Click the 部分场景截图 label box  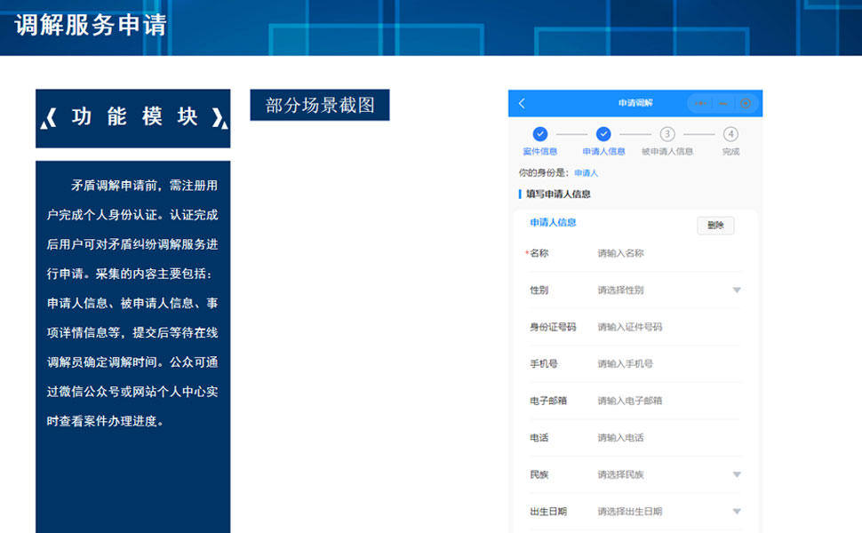320,105
